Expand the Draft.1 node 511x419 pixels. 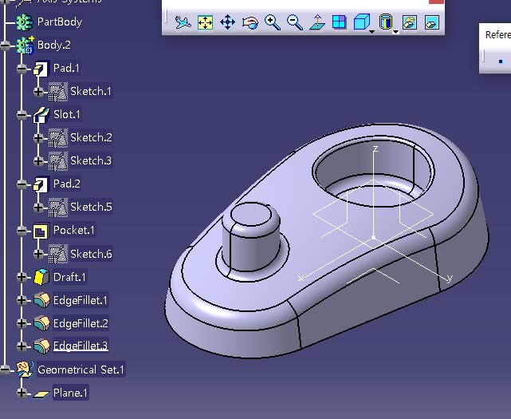tap(22, 277)
